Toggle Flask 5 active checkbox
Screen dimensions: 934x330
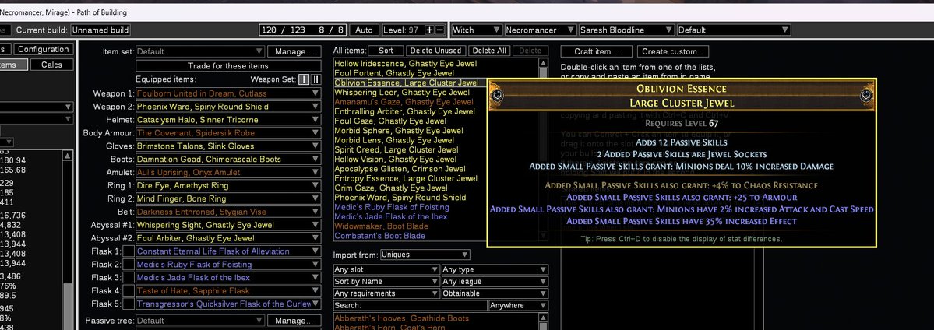coord(128,304)
